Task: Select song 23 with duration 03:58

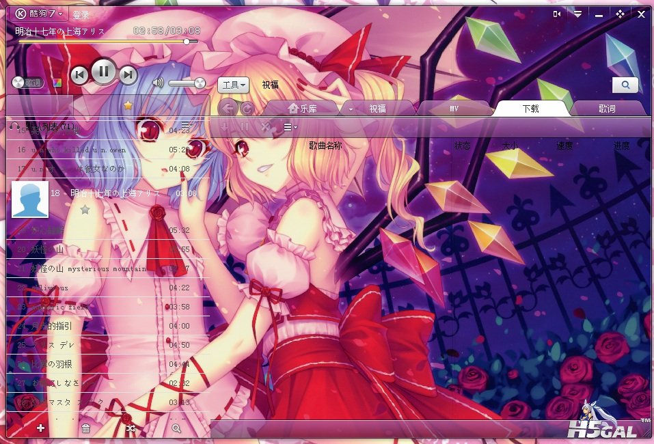Action: (x=108, y=307)
